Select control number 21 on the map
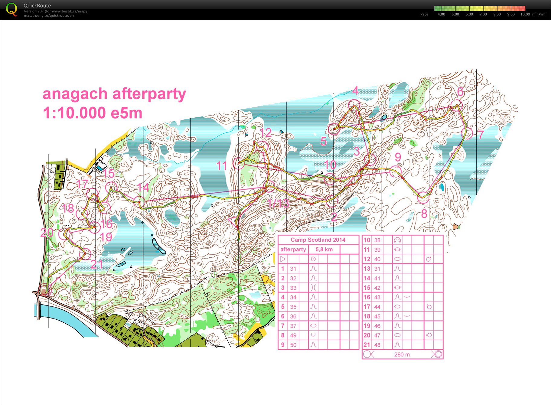 click(x=96, y=264)
